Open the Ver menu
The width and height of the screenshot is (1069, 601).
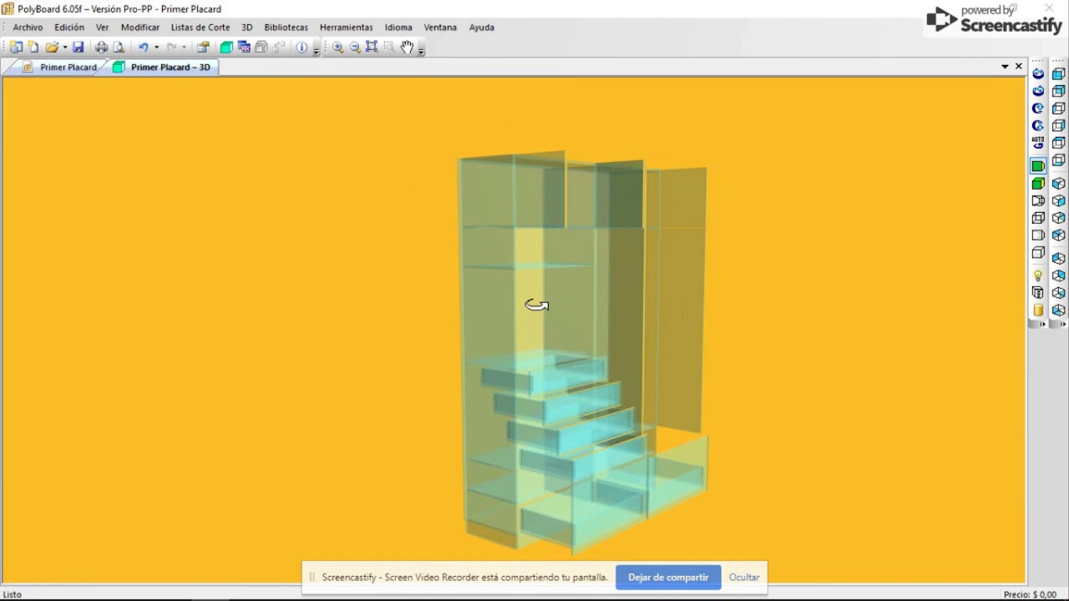point(102,28)
